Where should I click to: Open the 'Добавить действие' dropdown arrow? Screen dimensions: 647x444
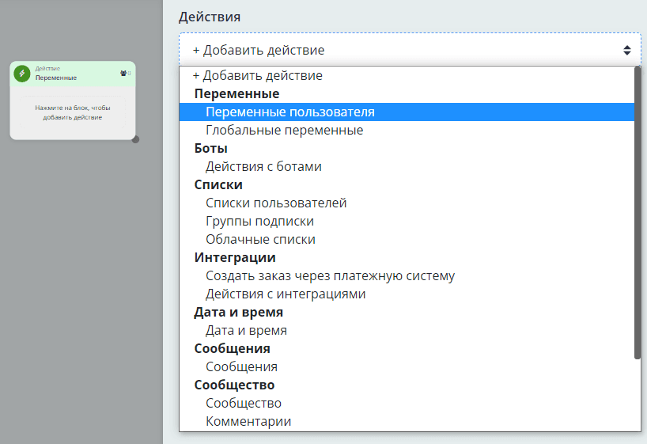coord(626,50)
